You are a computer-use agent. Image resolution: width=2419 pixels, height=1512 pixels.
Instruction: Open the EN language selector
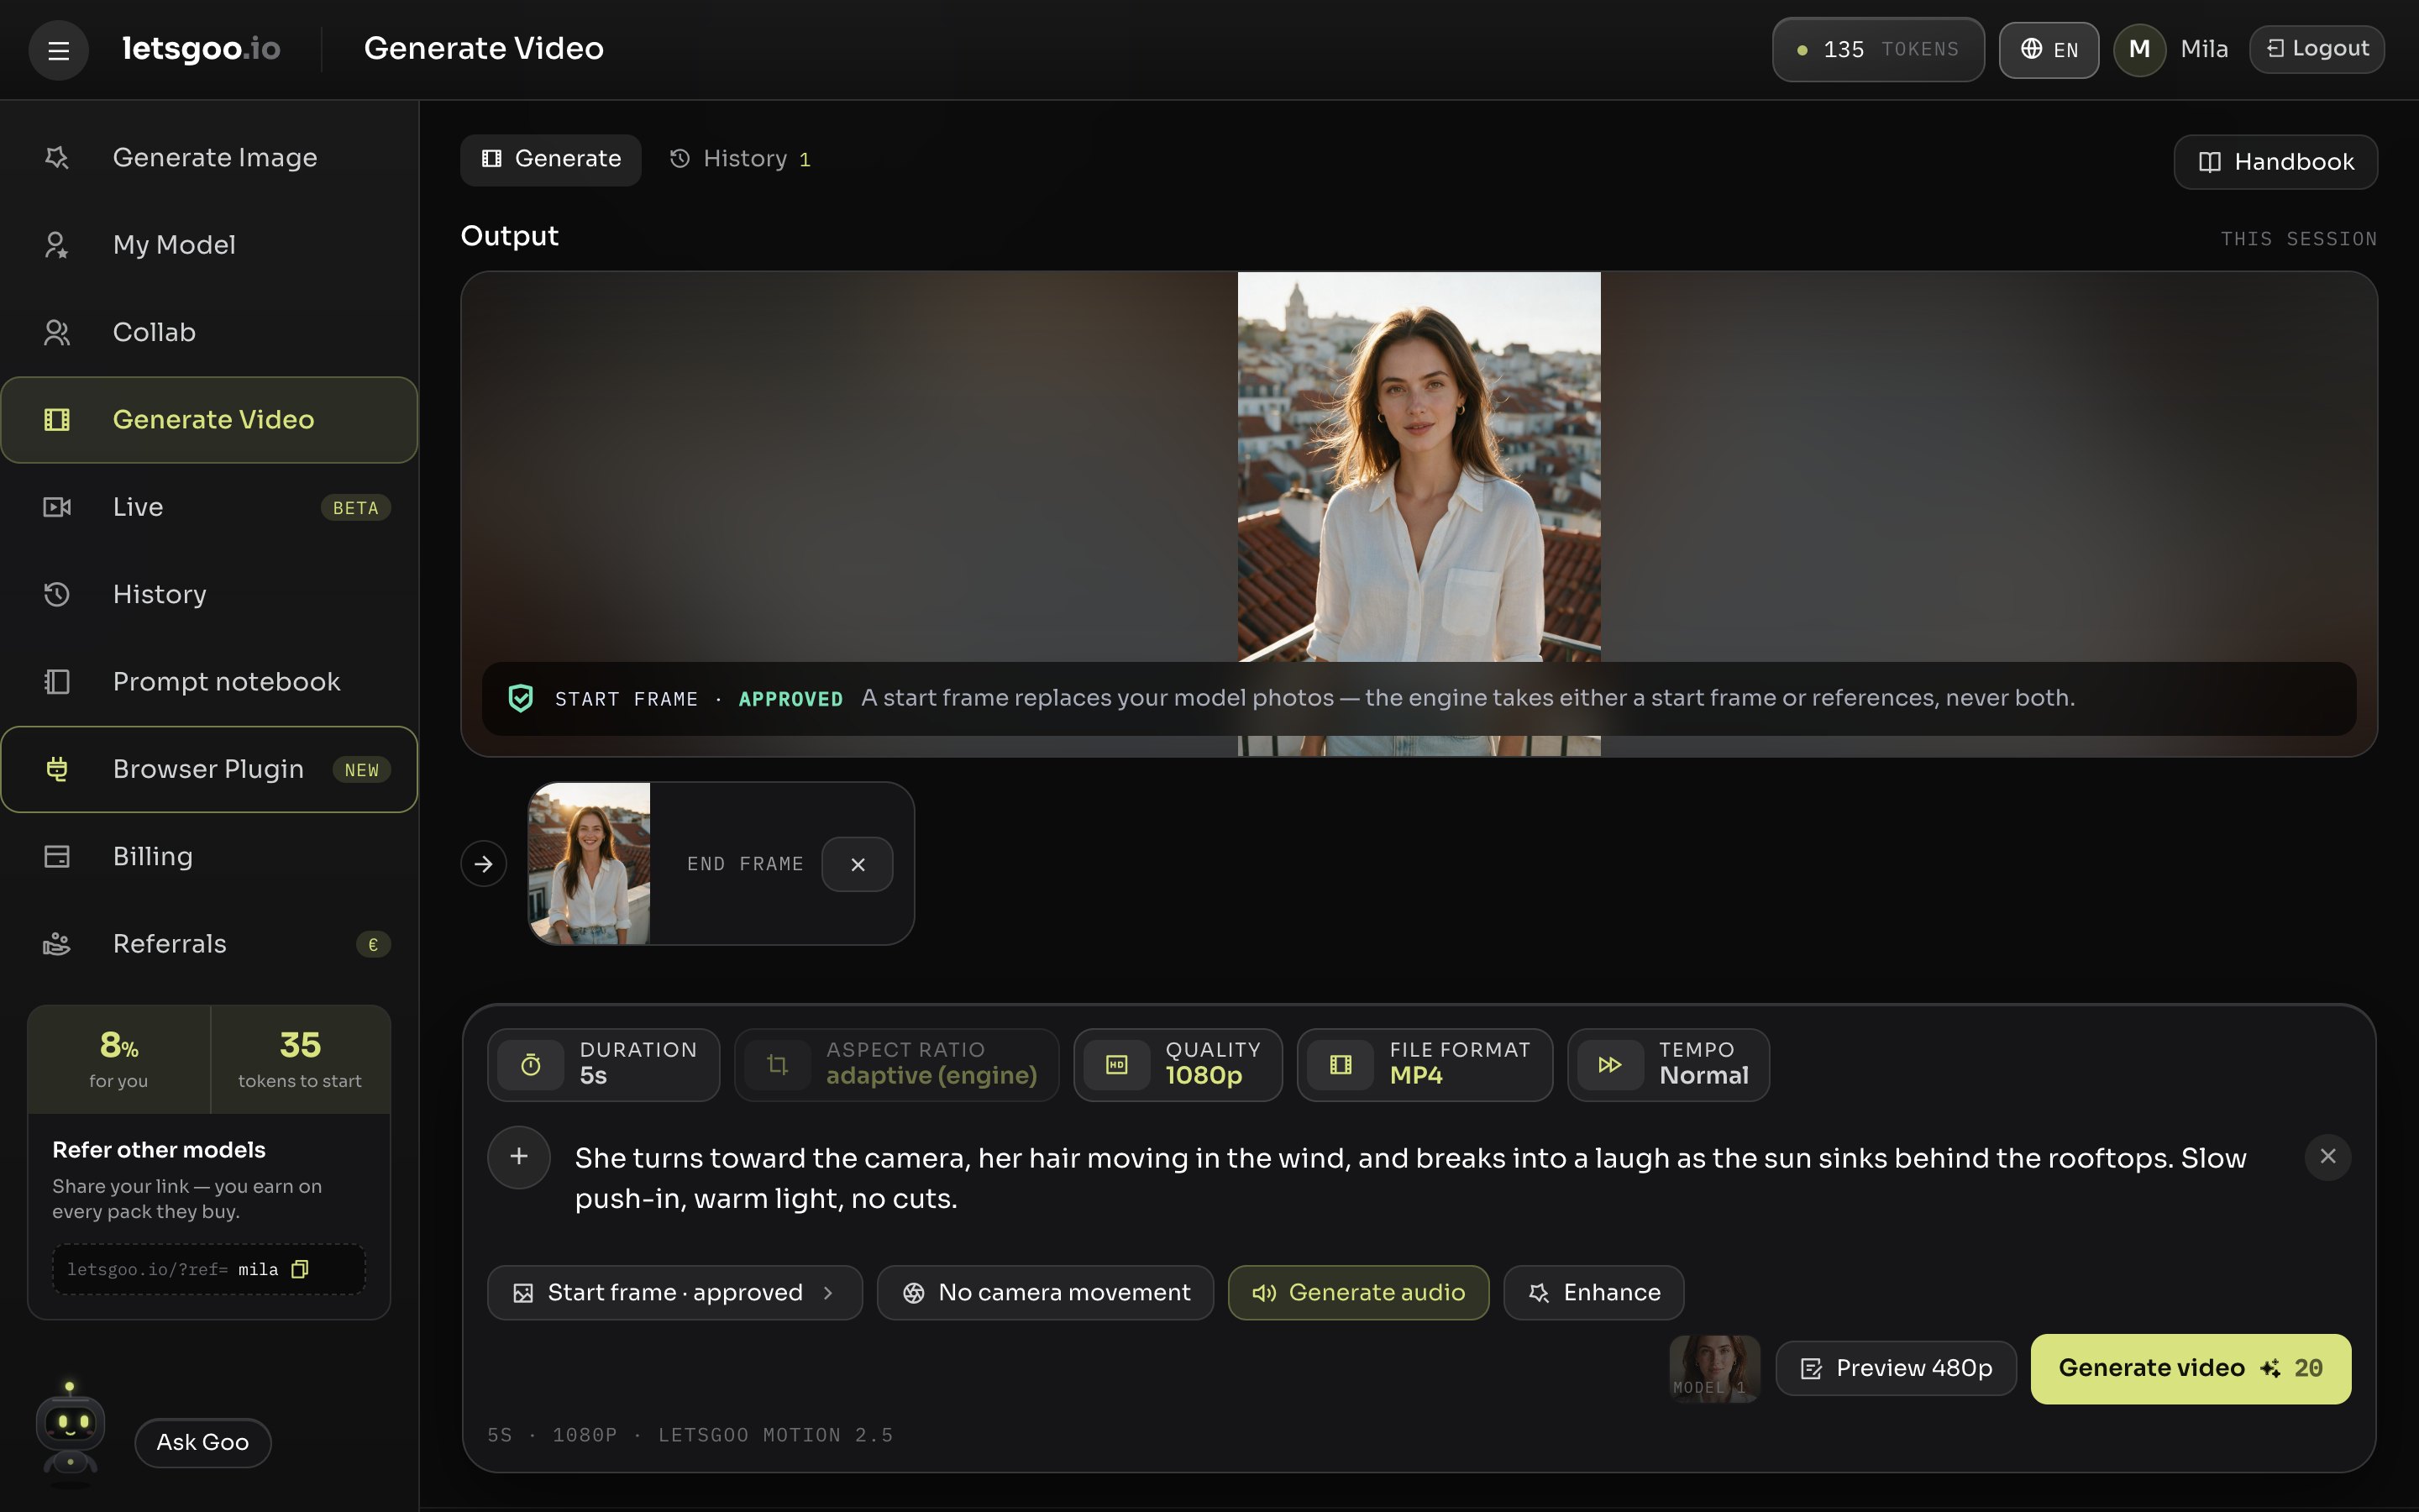click(x=2048, y=49)
